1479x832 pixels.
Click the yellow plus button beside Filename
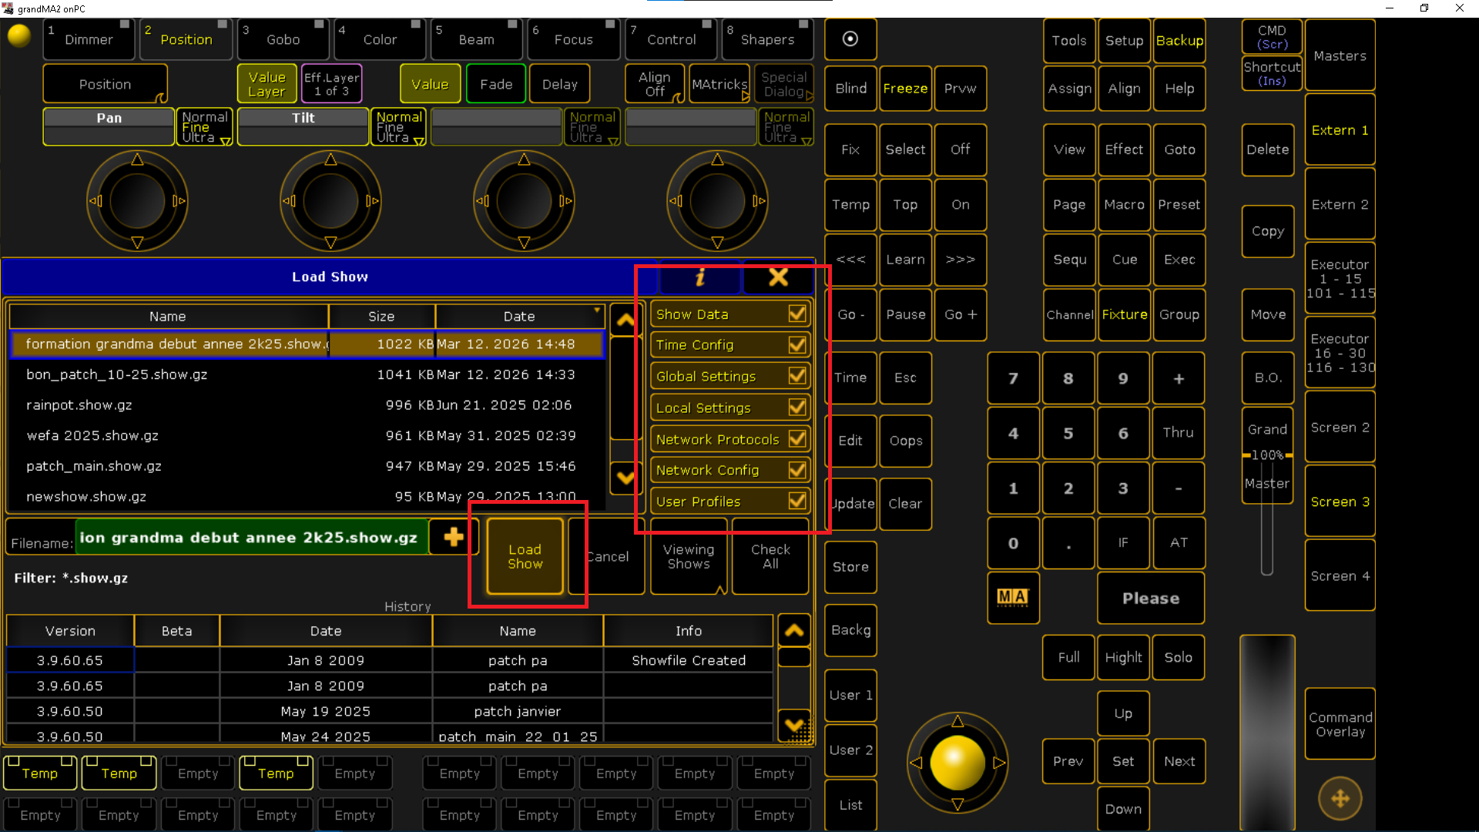pyautogui.click(x=454, y=537)
